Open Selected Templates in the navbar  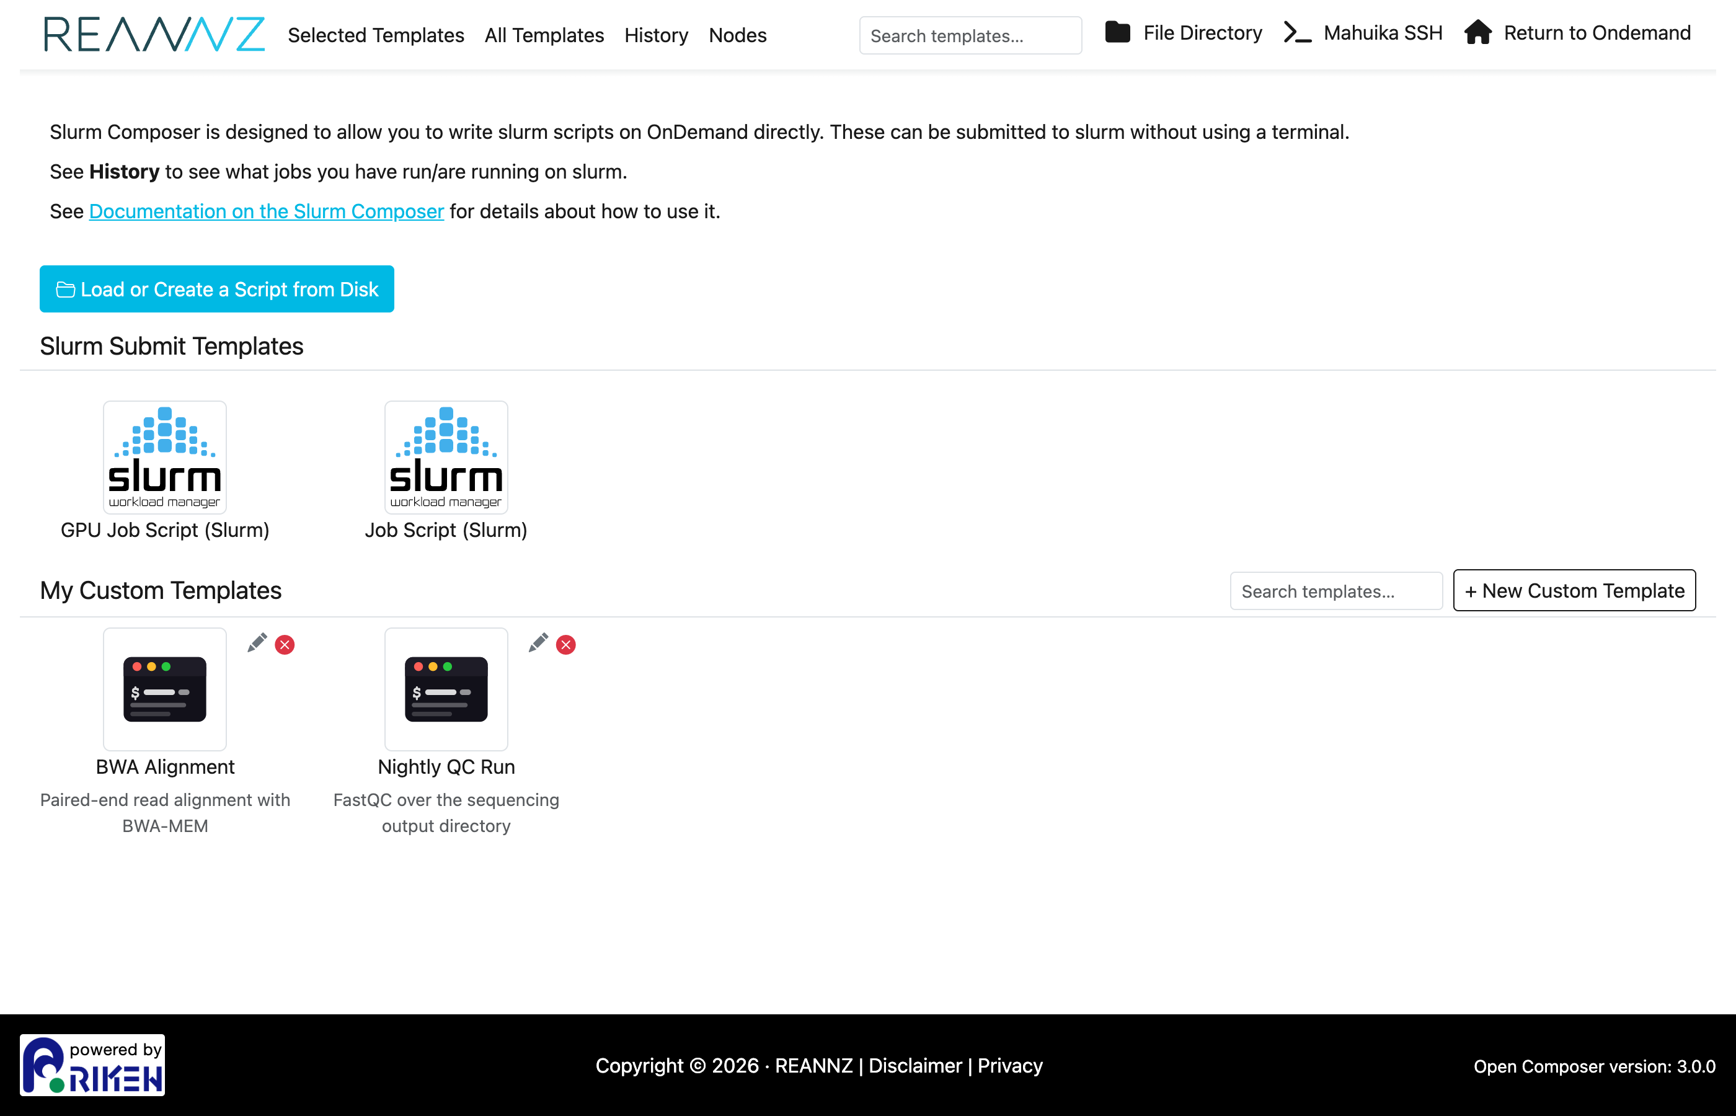click(375, 35)
